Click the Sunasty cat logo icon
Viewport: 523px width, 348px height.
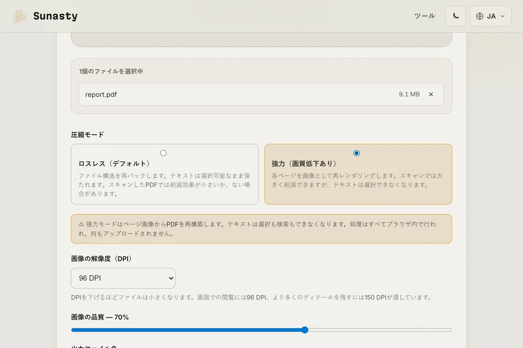(x=19, y=16)
